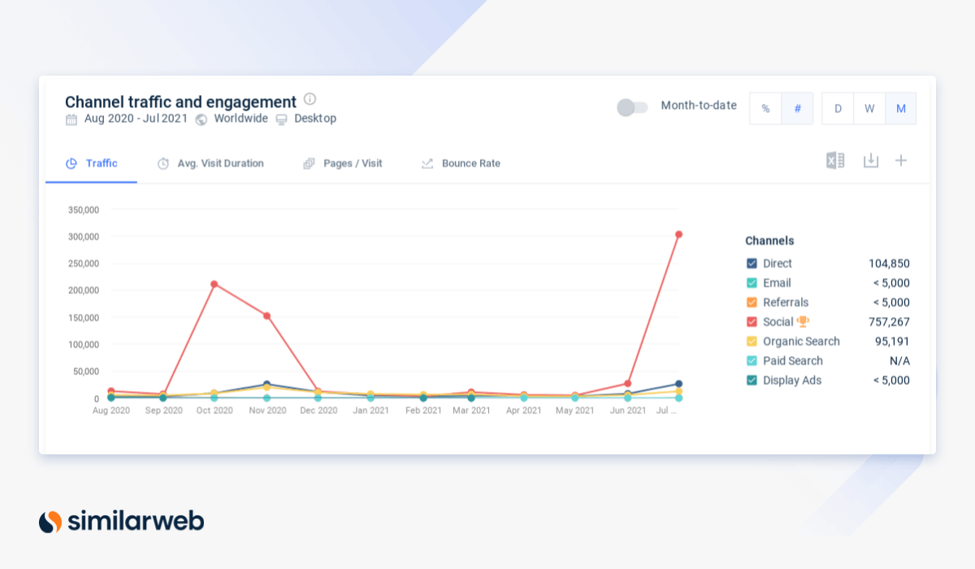Select daily granularity D button
The height and width of the screenshot is (569, 975).
click(x=838, y=109)
